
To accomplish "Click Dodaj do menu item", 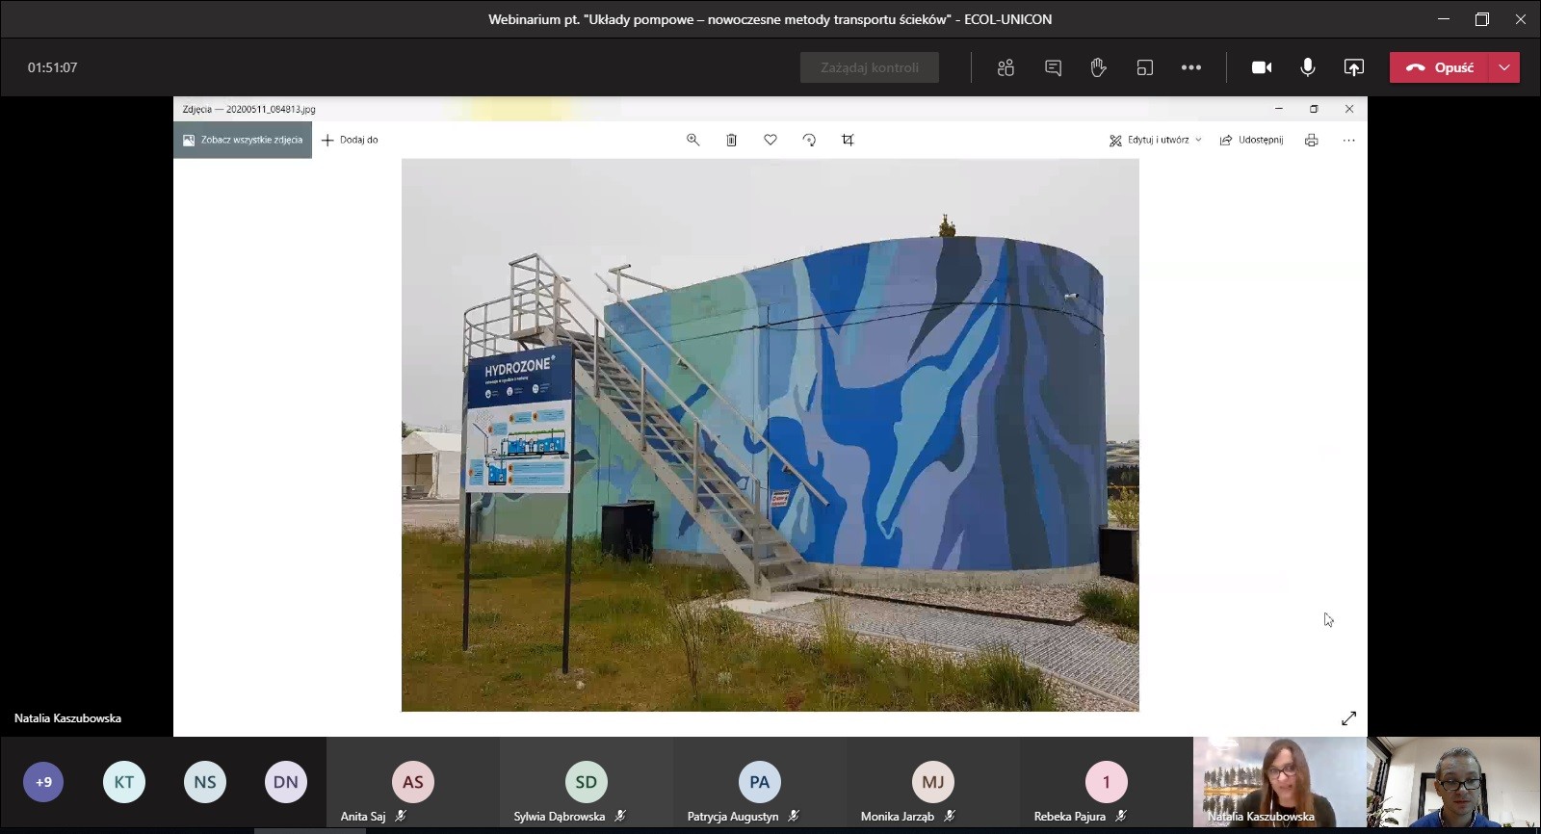I will pyautogui.click(x=350, y=140).
